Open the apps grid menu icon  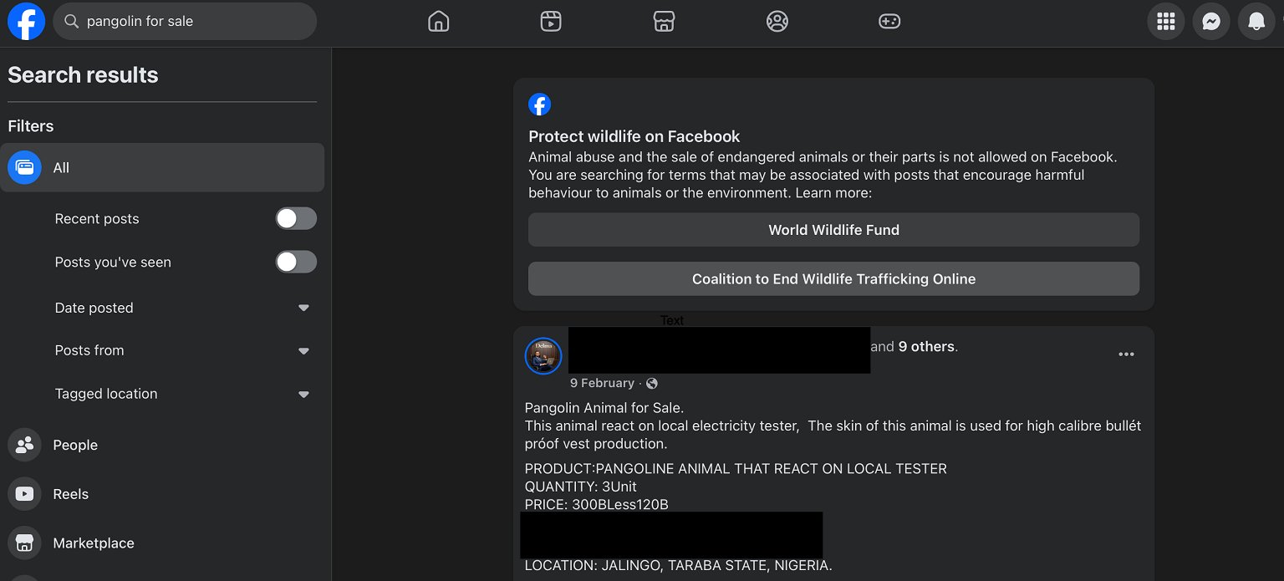1165,22
